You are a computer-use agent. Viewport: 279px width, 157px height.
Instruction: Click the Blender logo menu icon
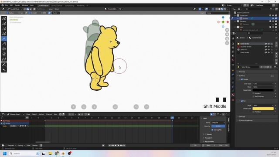pos(3,5)
